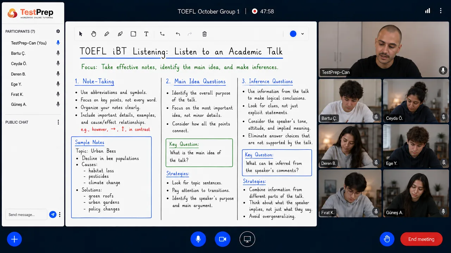
Task: Select Ceyda Ö. video thumbnail
Action: 416,101
